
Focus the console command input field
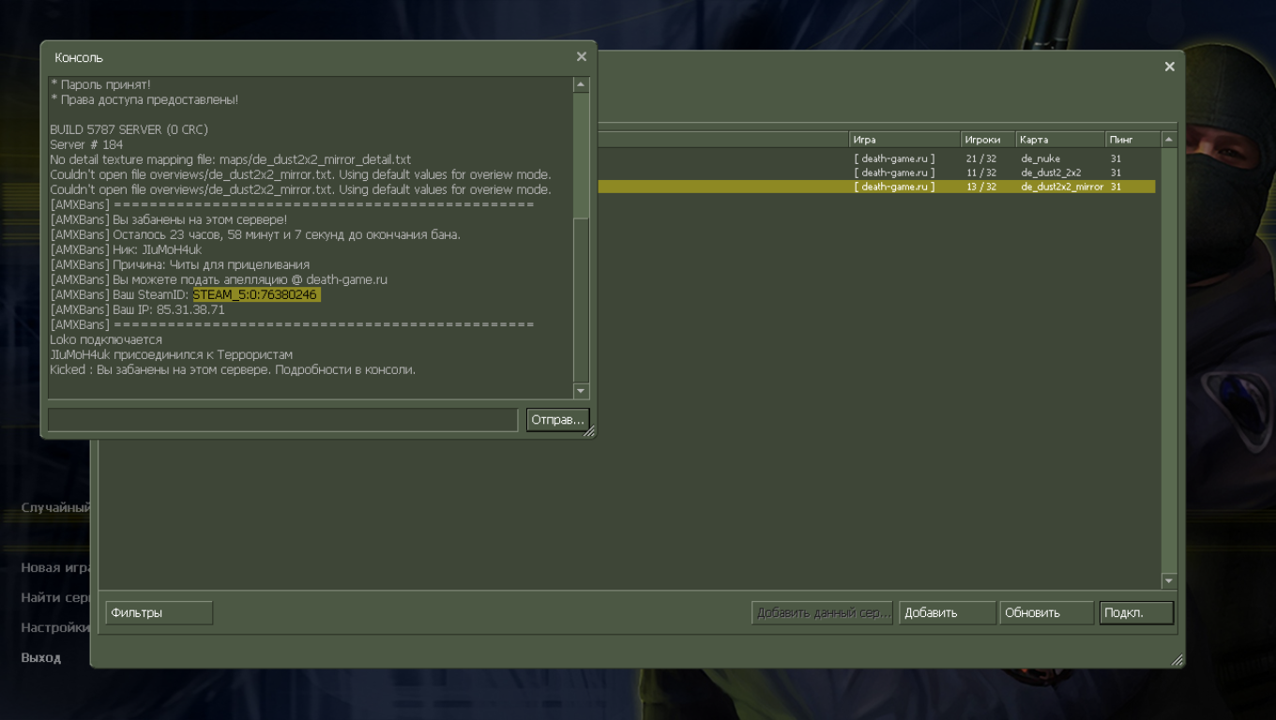pos(282,420)
